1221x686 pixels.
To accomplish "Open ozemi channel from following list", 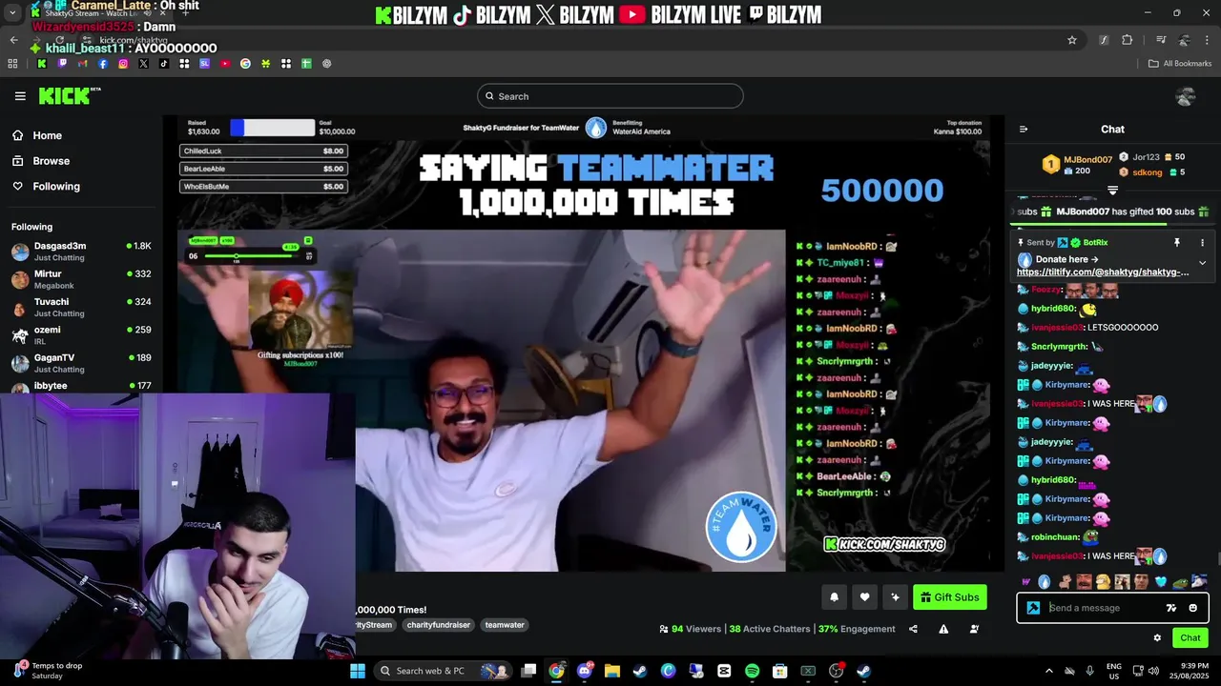I will (x=81, y=335).
